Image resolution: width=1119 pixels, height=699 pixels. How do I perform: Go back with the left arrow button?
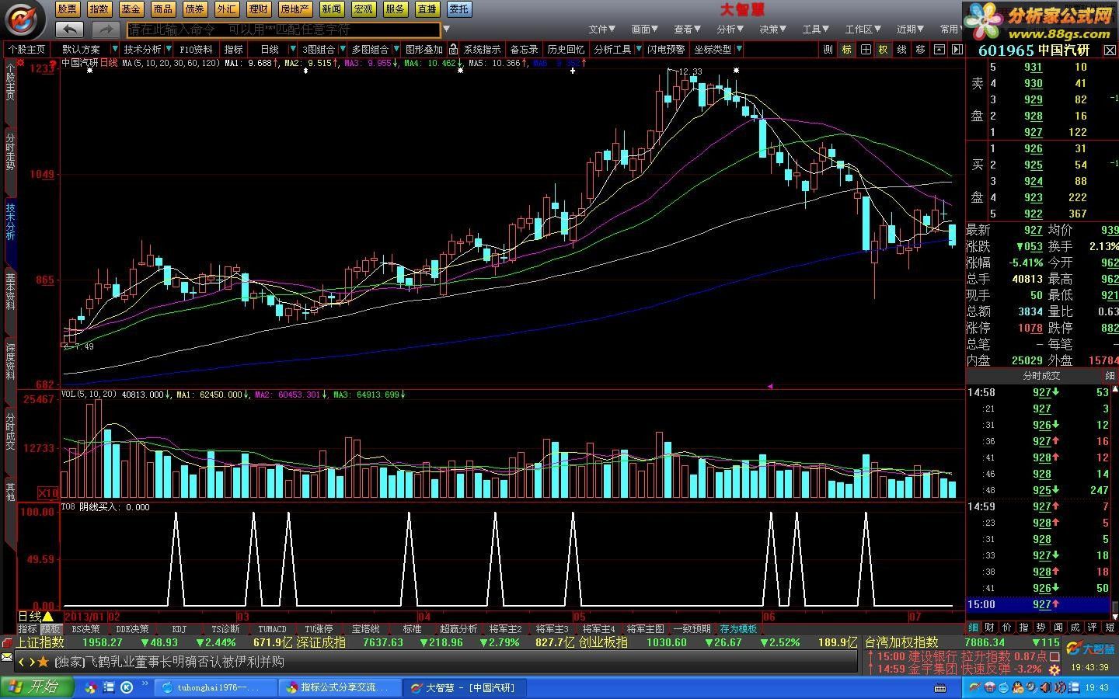coord(69,30)
